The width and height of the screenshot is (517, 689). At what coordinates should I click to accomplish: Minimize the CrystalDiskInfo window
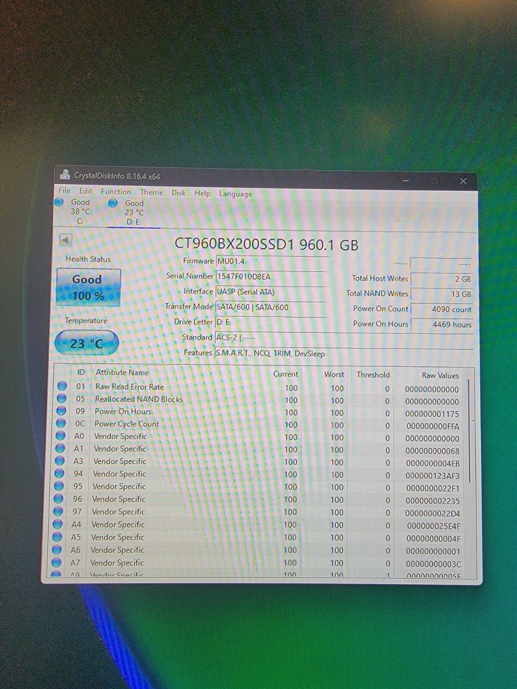[405, 180]
